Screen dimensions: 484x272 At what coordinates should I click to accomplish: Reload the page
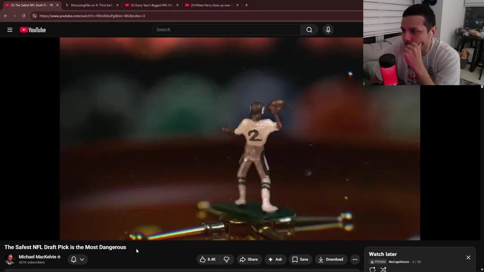tap(23, 16)
